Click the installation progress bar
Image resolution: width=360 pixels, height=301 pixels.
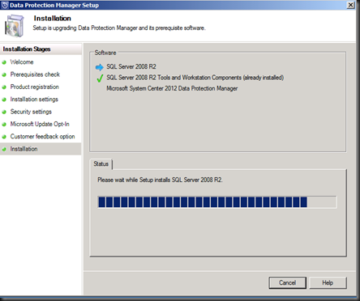pos(217,201)
